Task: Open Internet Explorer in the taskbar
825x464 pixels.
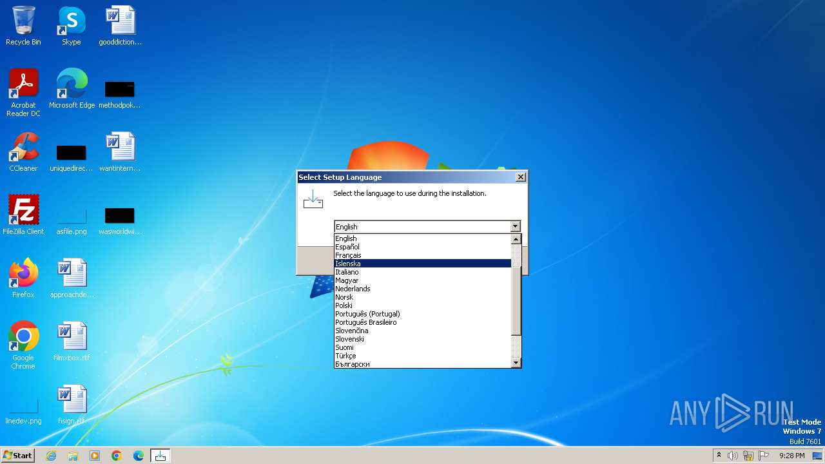Action: coord(52,456)
